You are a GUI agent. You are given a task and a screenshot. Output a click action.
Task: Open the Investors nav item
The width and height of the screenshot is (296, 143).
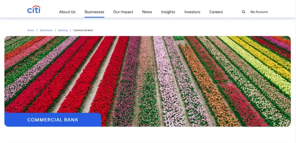192,12
